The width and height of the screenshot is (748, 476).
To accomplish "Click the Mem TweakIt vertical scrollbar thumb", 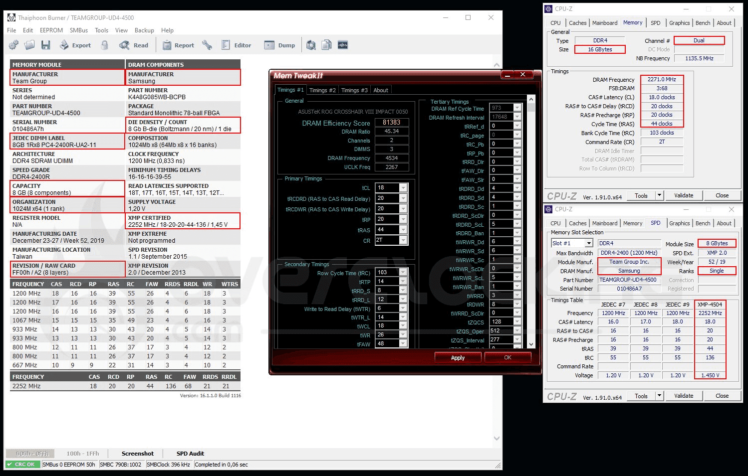I will (x=531, y=107).
